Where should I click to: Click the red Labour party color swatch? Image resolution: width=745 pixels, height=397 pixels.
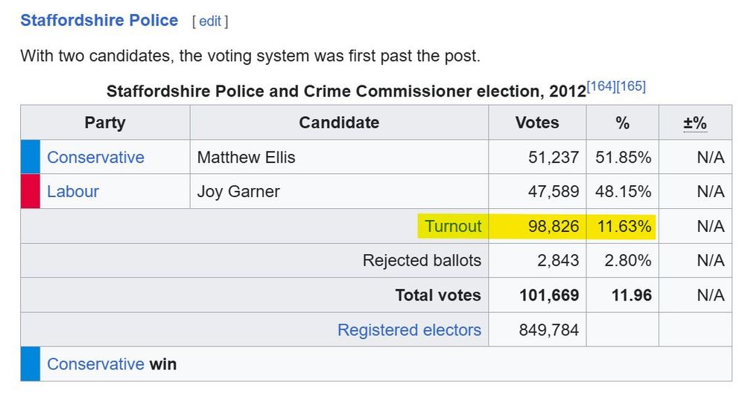[x=30, y=192]
